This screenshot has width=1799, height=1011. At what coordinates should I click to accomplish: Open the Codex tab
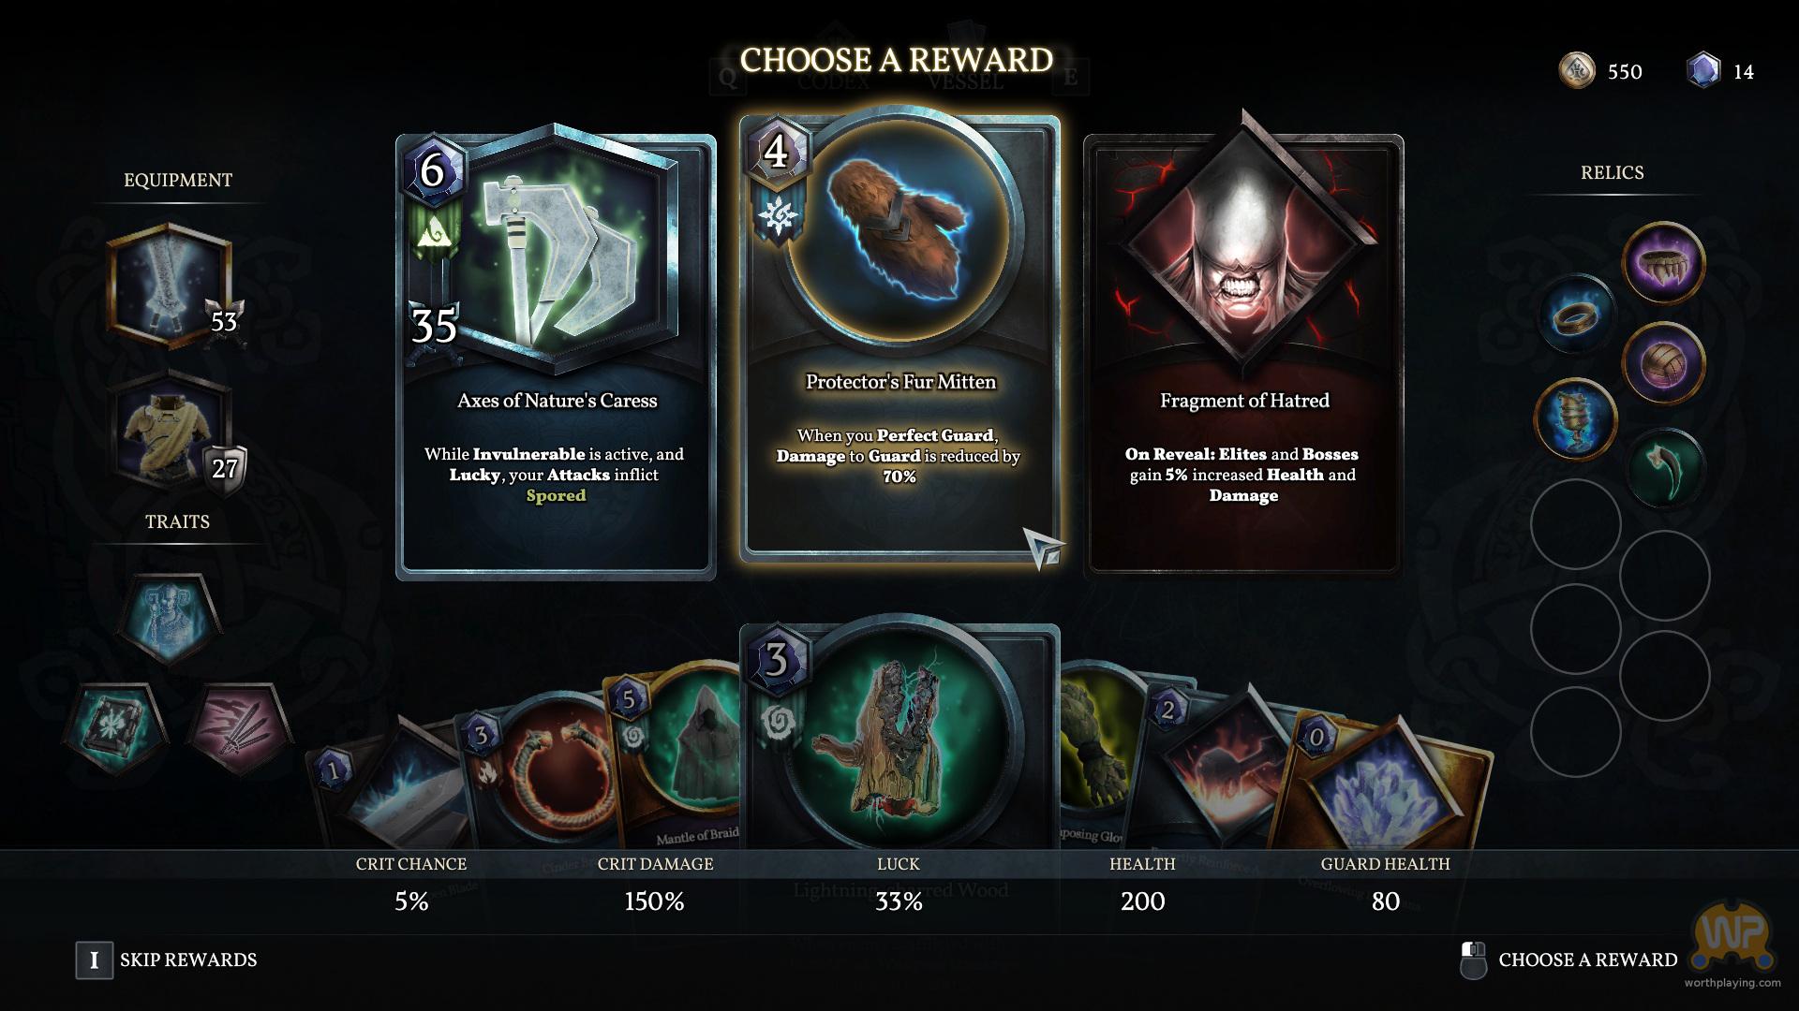834,81
